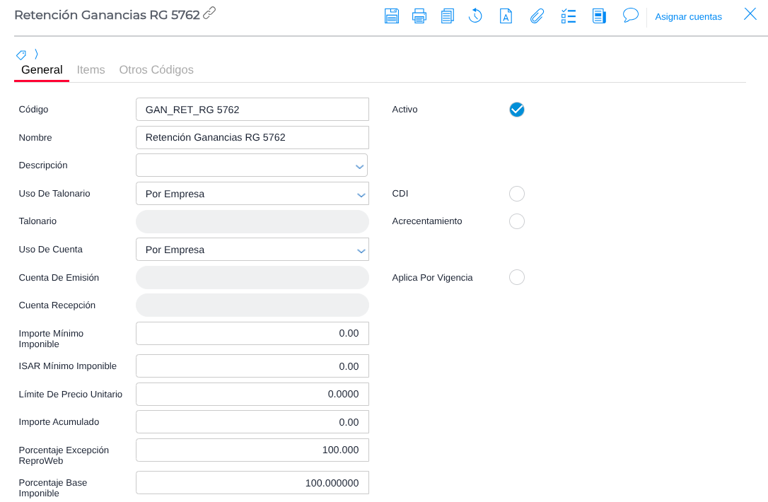Image resolution: width=768 pixels, height=502 pixels.
Task: Enable Aplica Por Vigencia
Action: [x=517, y=277]
